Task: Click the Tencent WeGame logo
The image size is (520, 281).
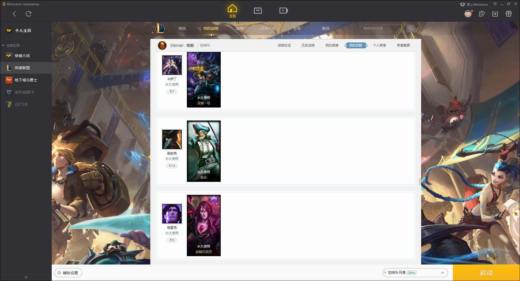Action: 21,4
